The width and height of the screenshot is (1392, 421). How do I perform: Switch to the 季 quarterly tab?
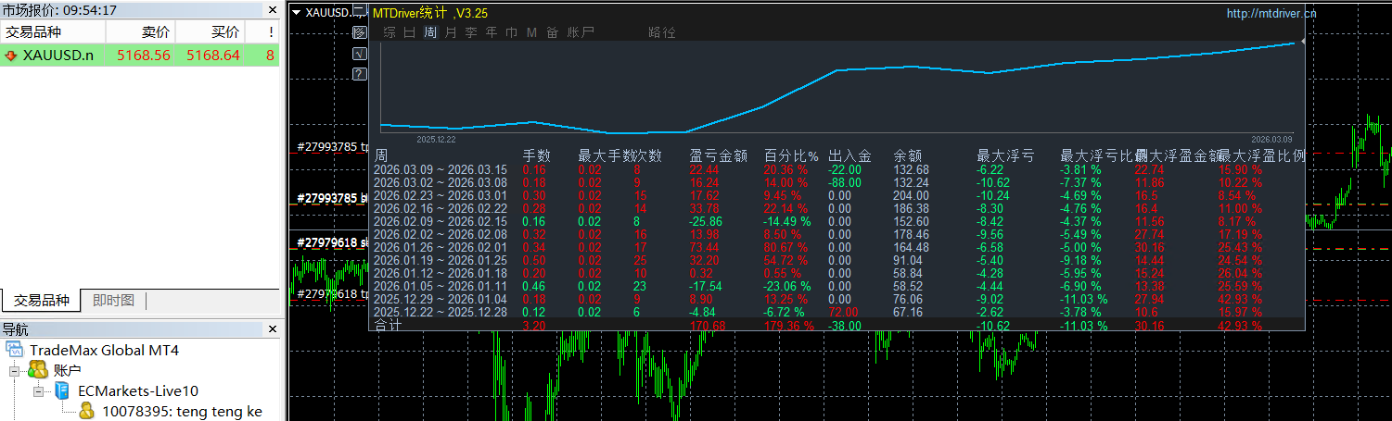pyautogui.click(x=471, y=32)
